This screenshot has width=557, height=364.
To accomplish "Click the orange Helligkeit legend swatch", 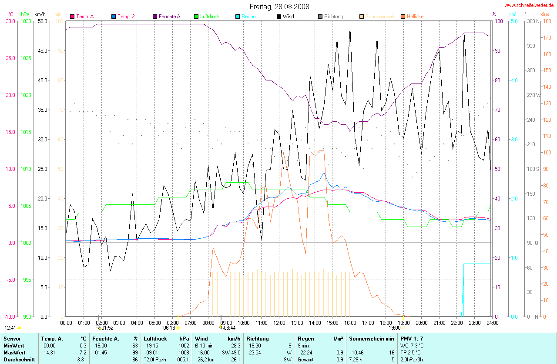I will click(403, 17).
